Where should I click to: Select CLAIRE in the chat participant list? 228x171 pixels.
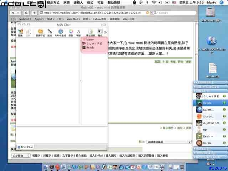pyautogui.click(x=92, y=43)
